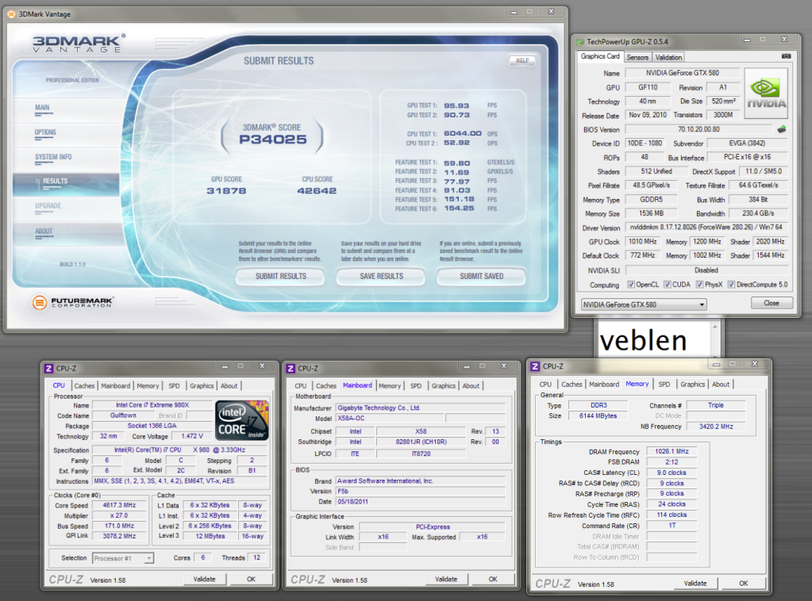Screen dimensions: 812x601
Task: Click Z icon of CPU-Z Mainboard-tab window
Action: click(x=291, y=368)
